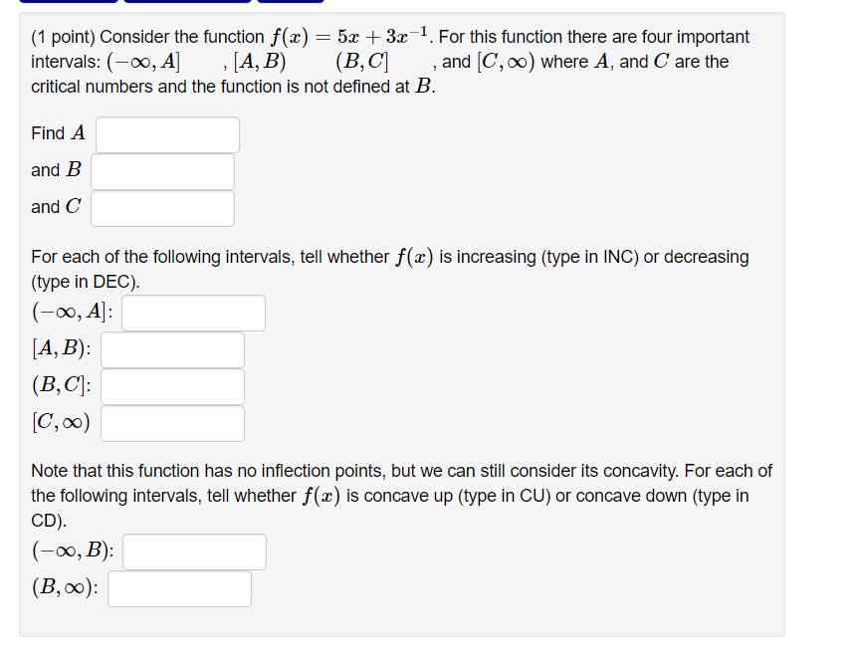Place cursor in the first empty answer field
This screenshot has height=660, width=858.
(x=166, y=134)
